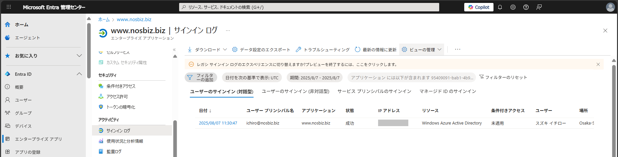Expand the download dropdown arrow

coord(225,49)
